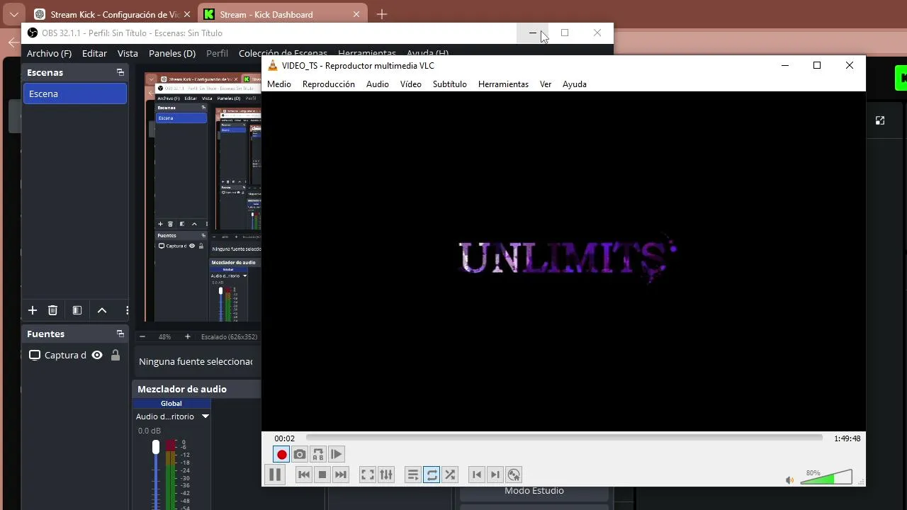Viewport: 907px width, 510px height.
Task: Open the Reproducción menu in VLC
Action: tap(329, 84)
